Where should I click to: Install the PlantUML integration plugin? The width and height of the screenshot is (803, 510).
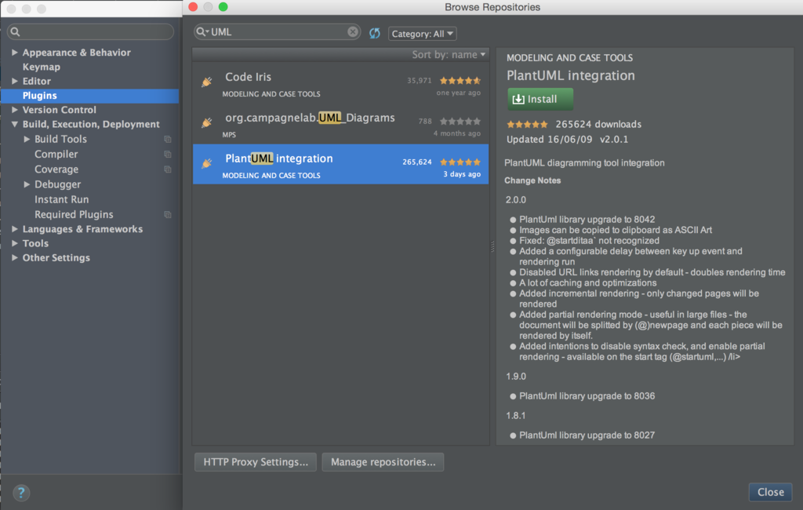(540, 99)
